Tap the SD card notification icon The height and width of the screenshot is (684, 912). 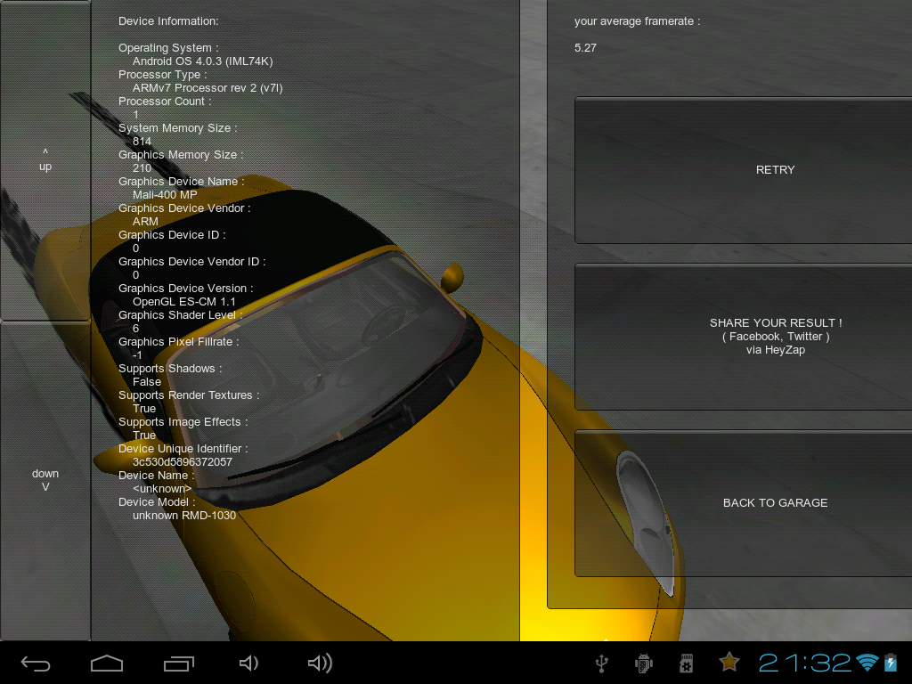point(687,663)
